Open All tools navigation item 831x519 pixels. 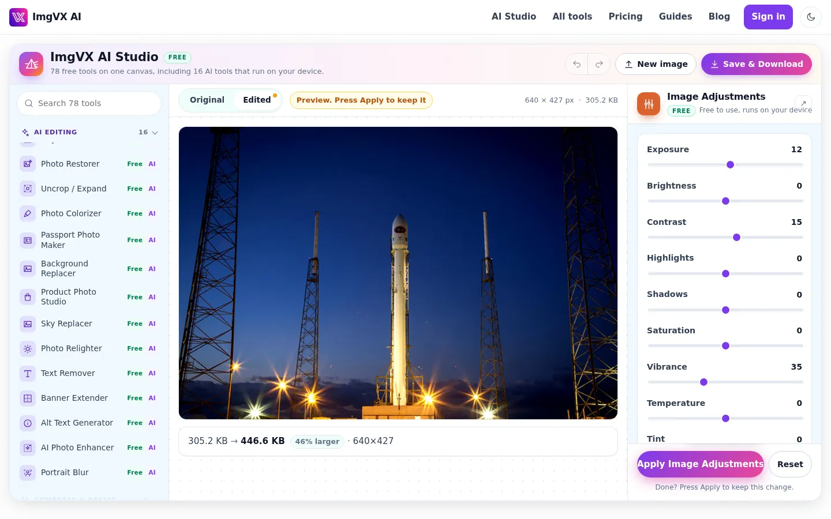(x=572, y=17)
